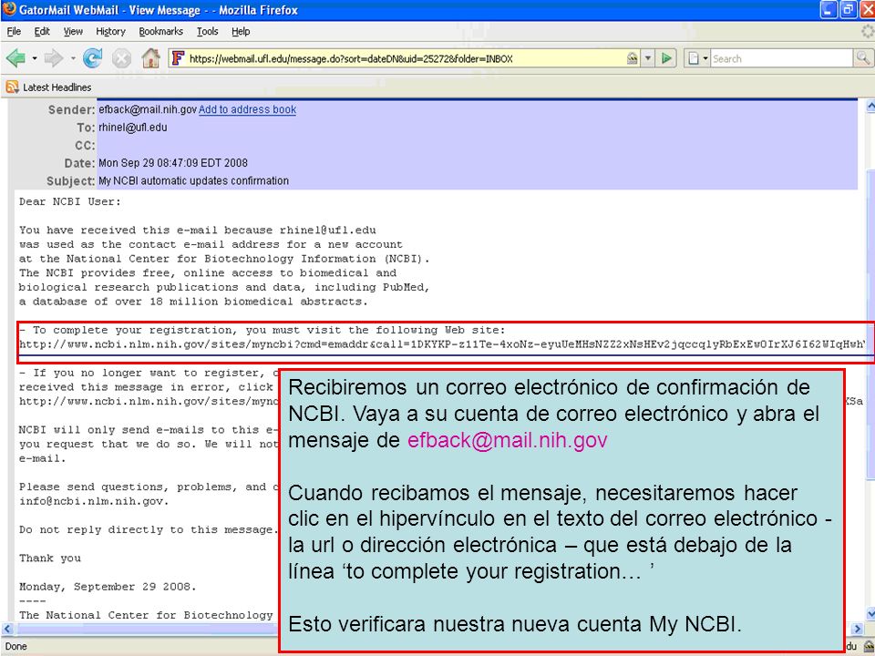Click the Back arrow navigation button
The image size is (875, 656).
click(x=16, y=58)
